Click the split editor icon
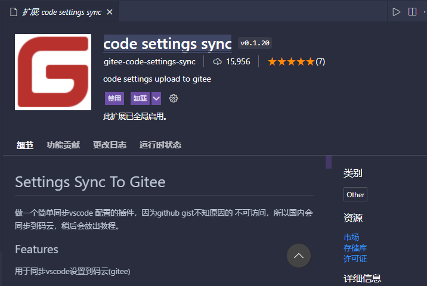 (412, 12)
